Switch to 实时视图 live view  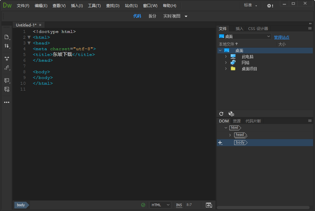172,16
